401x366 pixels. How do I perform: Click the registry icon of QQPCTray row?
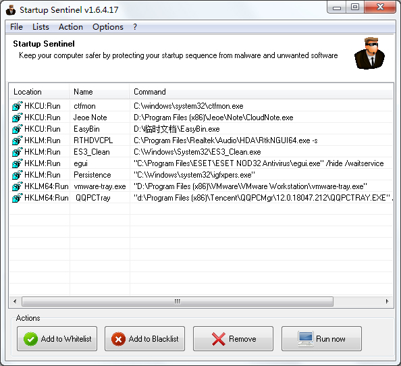(18, 198)
